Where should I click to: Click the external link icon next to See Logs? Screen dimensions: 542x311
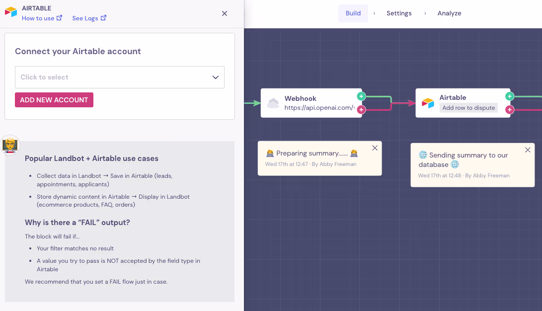(x=103, y=17)
